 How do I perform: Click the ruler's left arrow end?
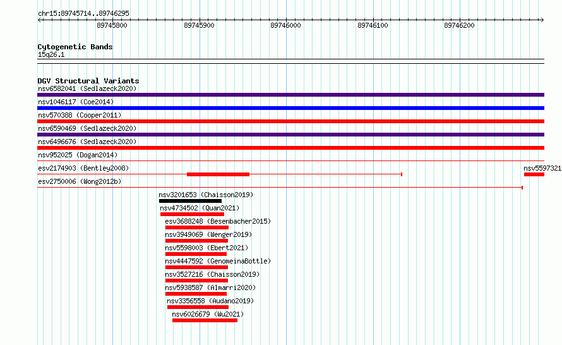(x=39, y=20)
